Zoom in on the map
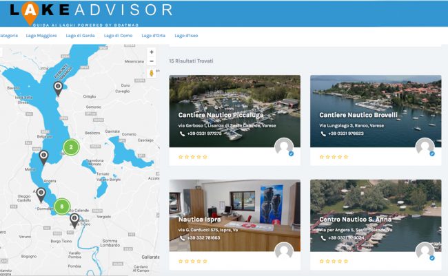Image resolution: width=448 pixels, height=276 pixels. pos(152,52)
